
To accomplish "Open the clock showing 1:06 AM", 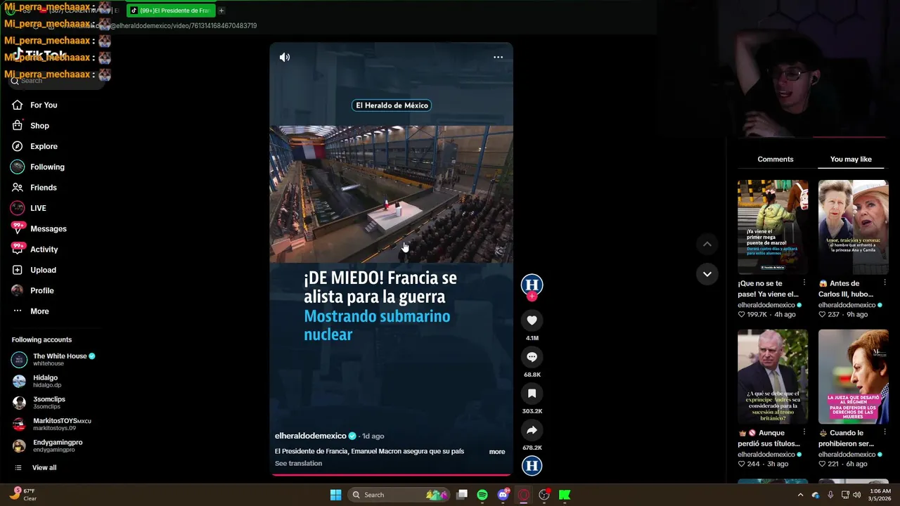I will click(880, 495).
